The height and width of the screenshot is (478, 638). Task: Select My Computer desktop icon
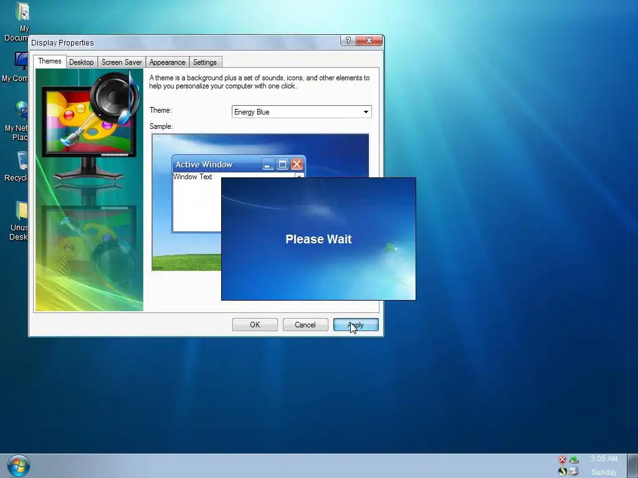pyautogui.click(x=16, y=67)
